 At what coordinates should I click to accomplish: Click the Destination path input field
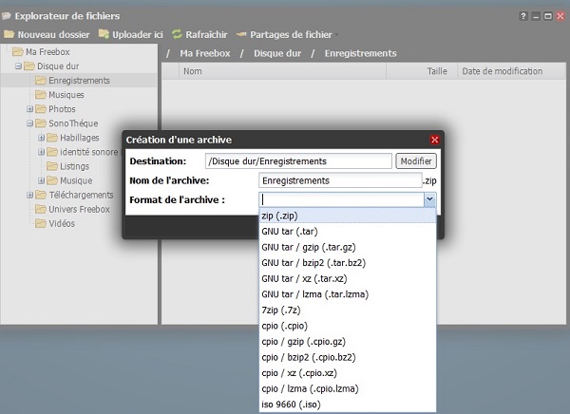pyautogui.click(x=298, y=161)
